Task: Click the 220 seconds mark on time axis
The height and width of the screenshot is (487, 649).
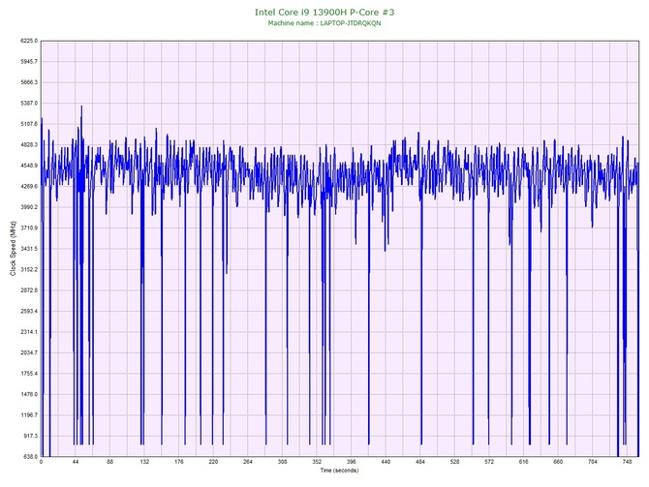Action: [x=213, y=463]
